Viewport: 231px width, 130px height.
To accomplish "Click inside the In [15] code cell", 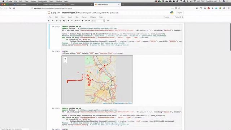I will [x=121, y=36].
